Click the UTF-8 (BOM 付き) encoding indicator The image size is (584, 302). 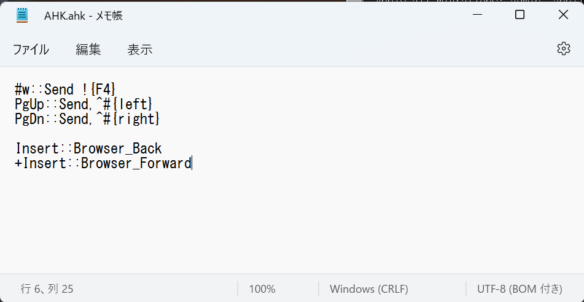[x=520, y=289]
